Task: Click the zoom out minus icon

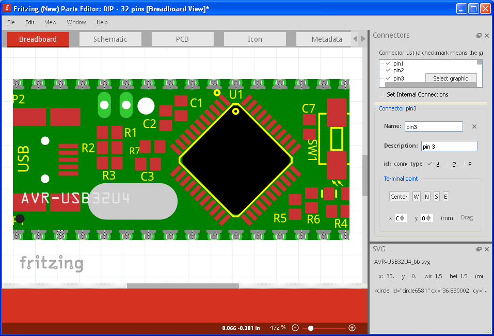Action: coord(295,328)
